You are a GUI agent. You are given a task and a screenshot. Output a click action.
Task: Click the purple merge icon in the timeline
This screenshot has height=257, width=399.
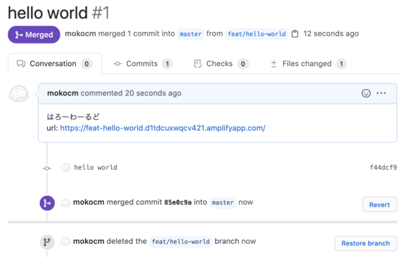click(47, 203)
